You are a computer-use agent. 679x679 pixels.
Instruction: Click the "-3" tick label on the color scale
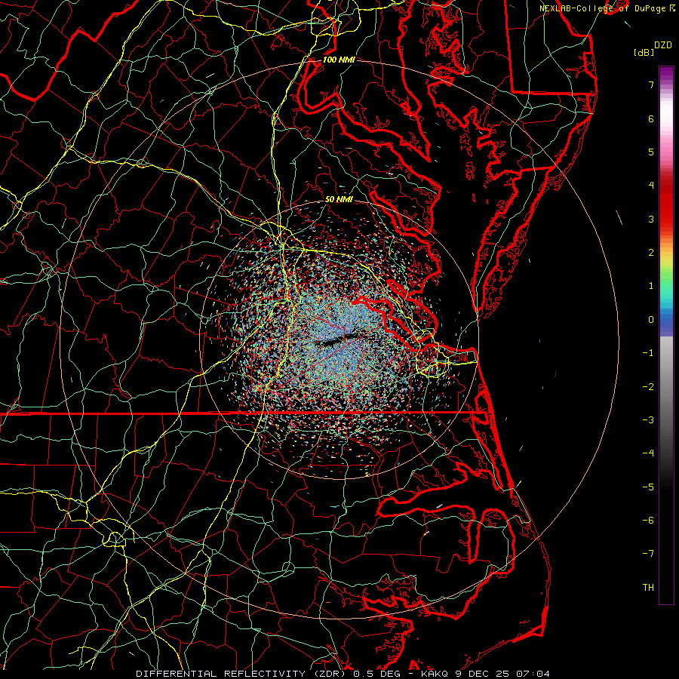[648, 420]
